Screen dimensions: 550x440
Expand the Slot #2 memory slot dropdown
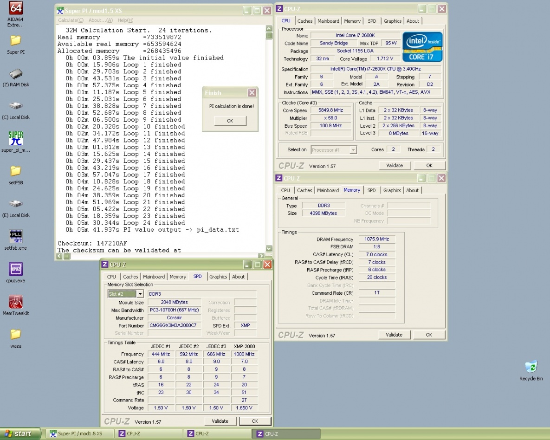[x=140, y=294]
